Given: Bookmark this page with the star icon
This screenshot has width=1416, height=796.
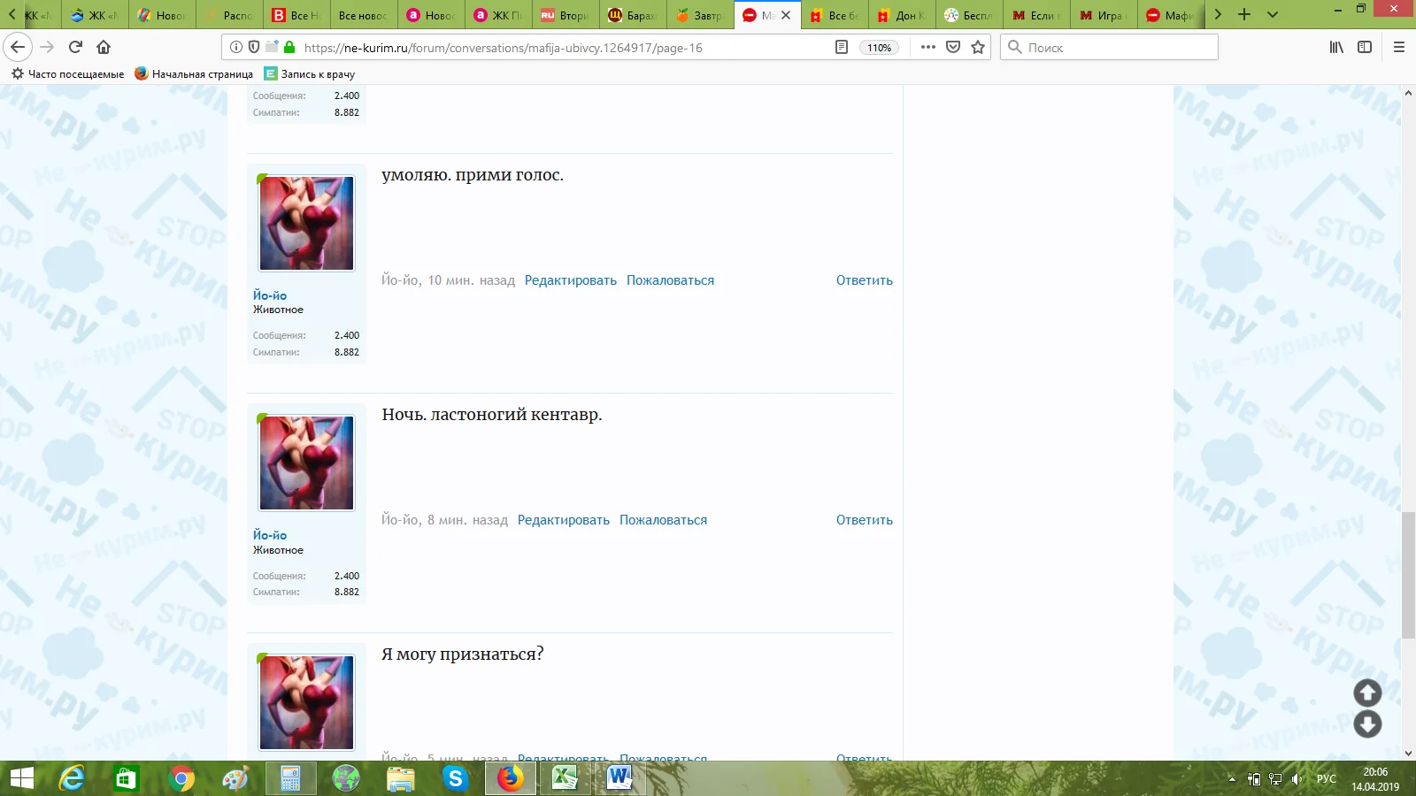Looking at the screenshot, I should pyautogui.click(x=978, y=47).
